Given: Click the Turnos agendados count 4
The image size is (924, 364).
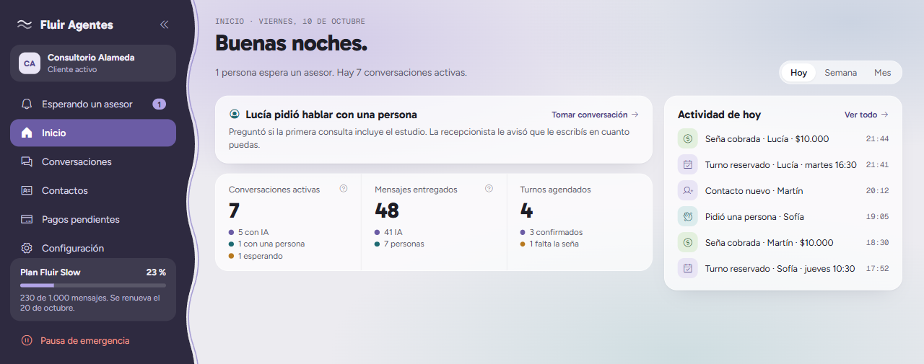Looking at the screenshot, I should point(526,210).
